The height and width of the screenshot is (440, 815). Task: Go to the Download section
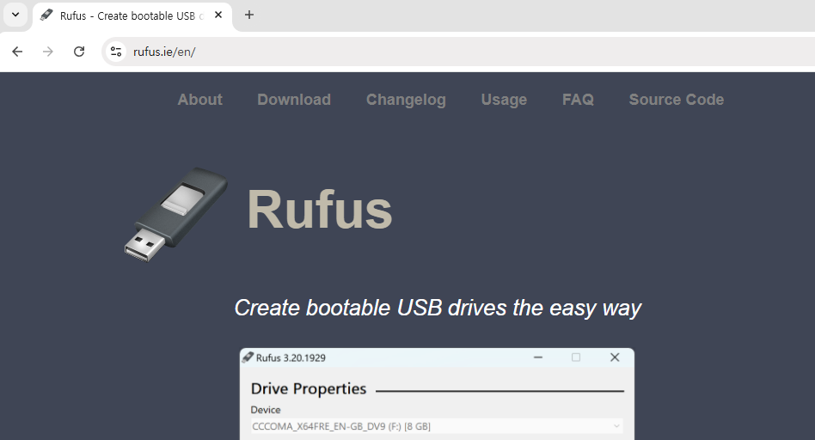click(x=293, y=100)
